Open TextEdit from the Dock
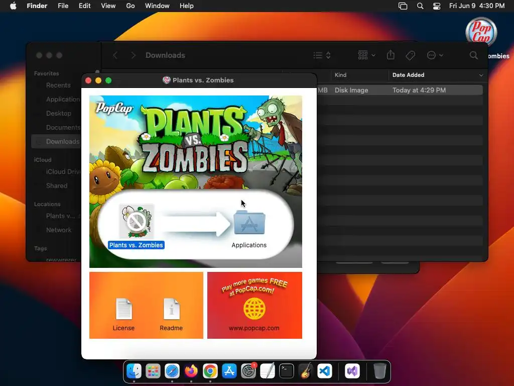This screenshot has height=386, width=514. click(267, 371)
